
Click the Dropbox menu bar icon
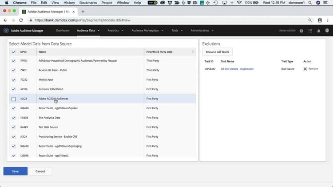(x=170, y=3)
